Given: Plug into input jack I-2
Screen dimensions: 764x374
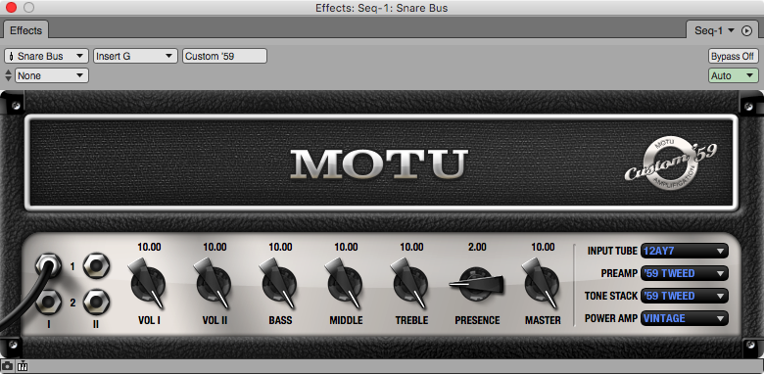Looking at the screenshot, I should (x=48, y=302).
